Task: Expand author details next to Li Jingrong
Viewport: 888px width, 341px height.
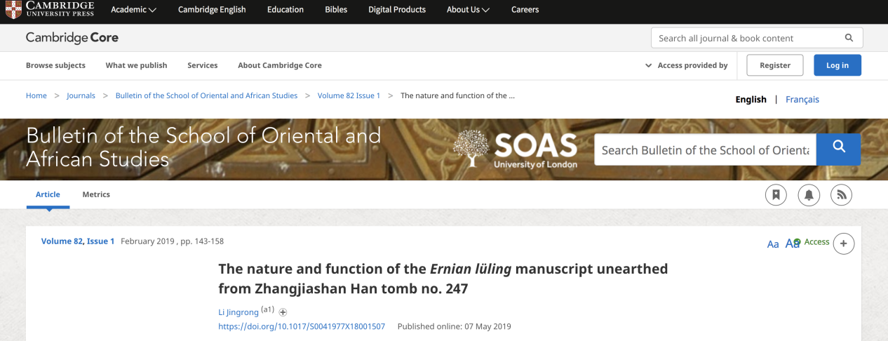Action: pyautogui.click(x=283, y=312)
